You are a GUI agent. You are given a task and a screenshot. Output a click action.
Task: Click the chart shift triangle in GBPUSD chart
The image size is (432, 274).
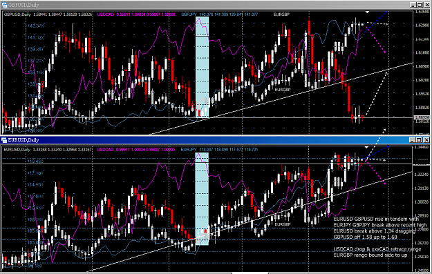coord(367,12)
